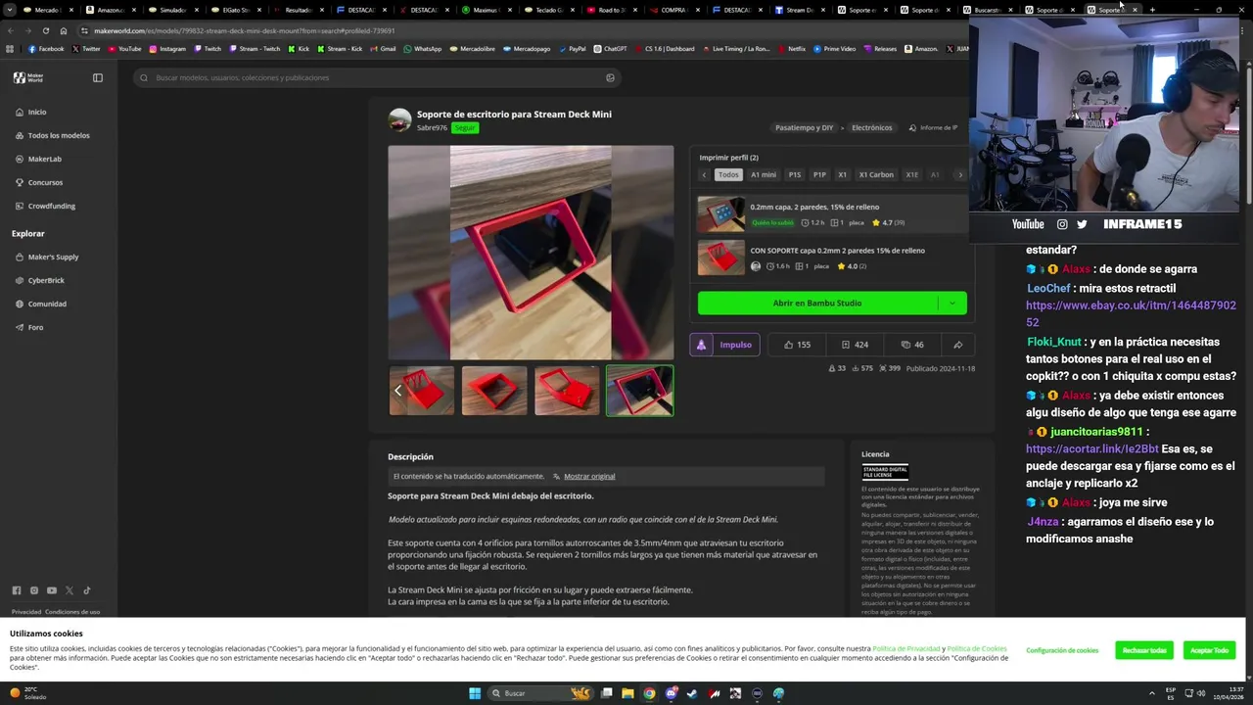Open MakerWorld Facebook footer icon
The height and width of the screenshot is (705, 1253).
click(17, 590)
